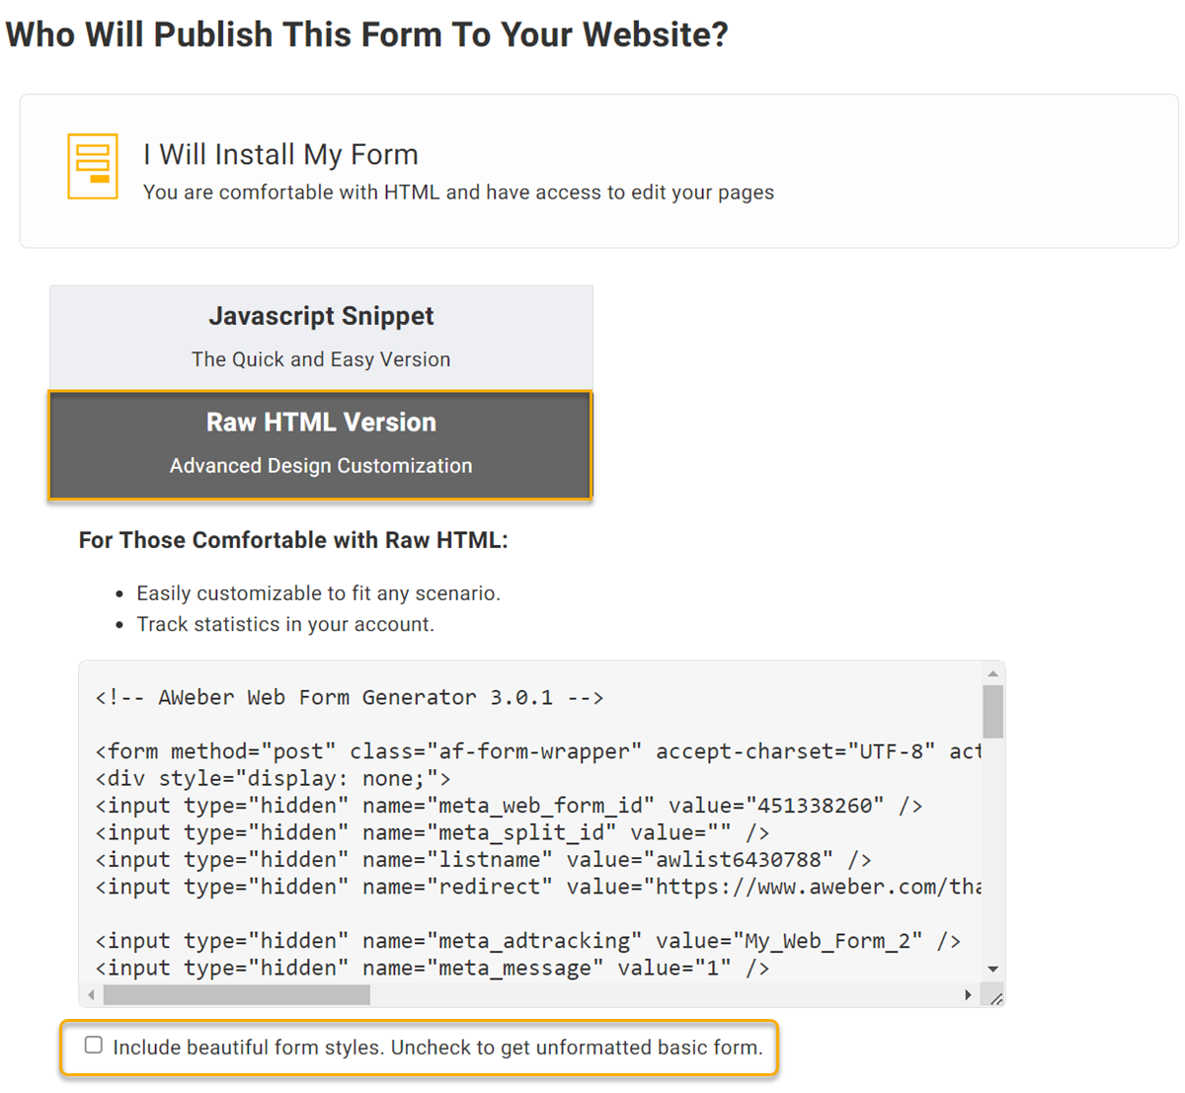1185x1093 pixels.
Task: Click the AWeber Web Form Generator comment line
Action: [349, 698]
